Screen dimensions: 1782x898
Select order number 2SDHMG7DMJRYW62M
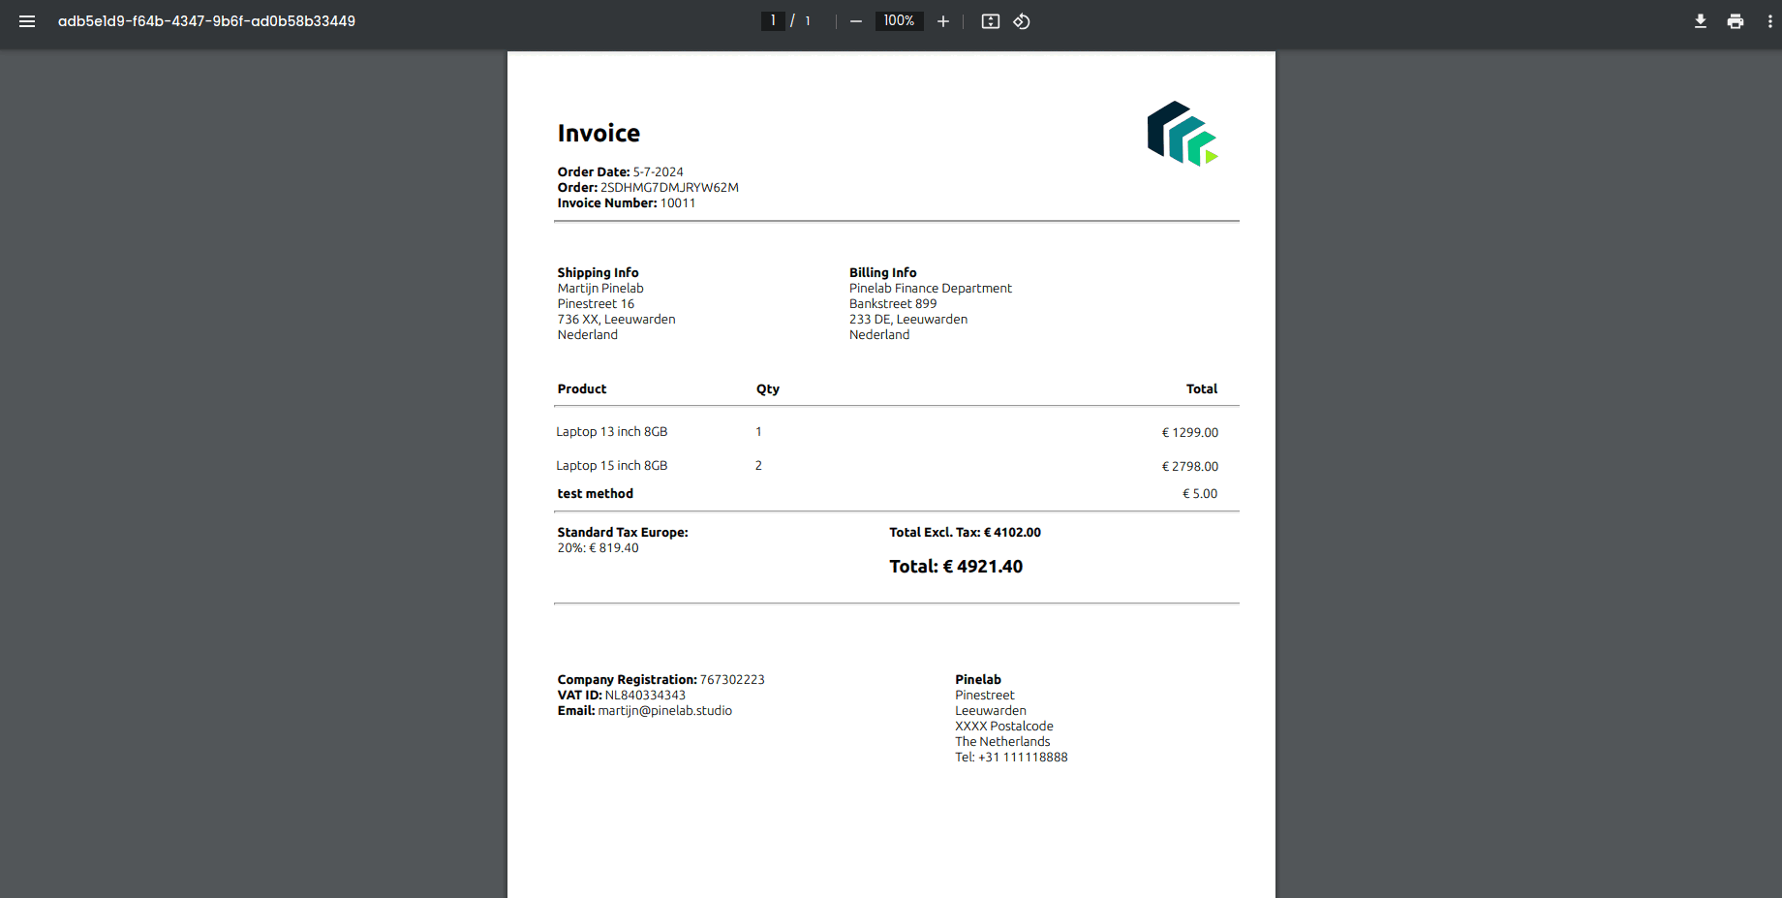point(668,187)
